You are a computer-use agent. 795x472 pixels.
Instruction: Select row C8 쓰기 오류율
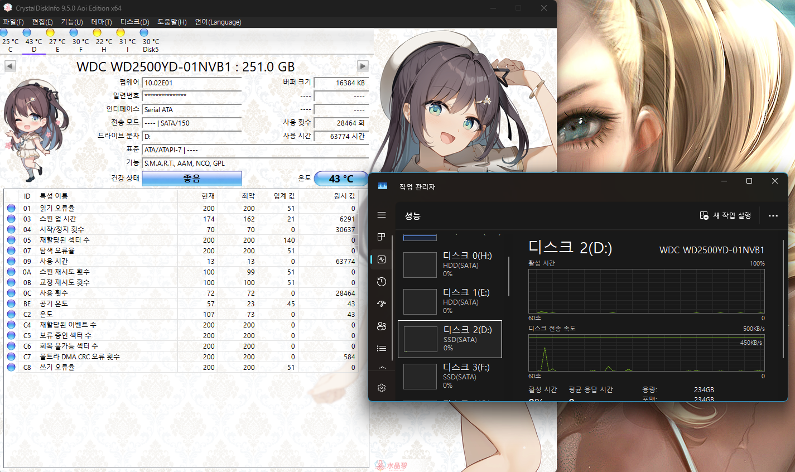[x=181, y=367]
